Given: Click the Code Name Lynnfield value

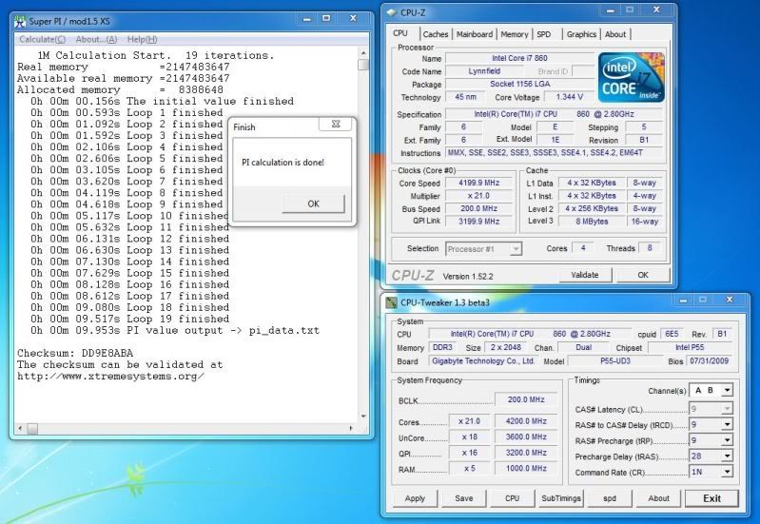Looking at the screenshot, I should point(484,71).
